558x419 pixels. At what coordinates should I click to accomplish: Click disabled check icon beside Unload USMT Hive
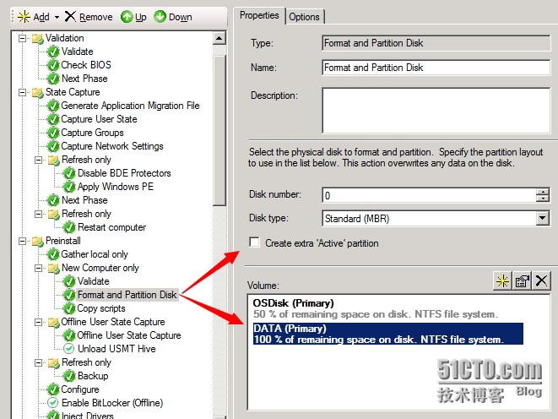point(68,349)
